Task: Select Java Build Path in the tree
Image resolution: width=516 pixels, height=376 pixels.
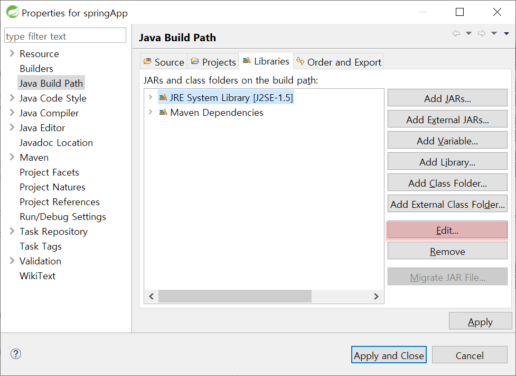Action: pyautogui.click(x=51, y=83)
